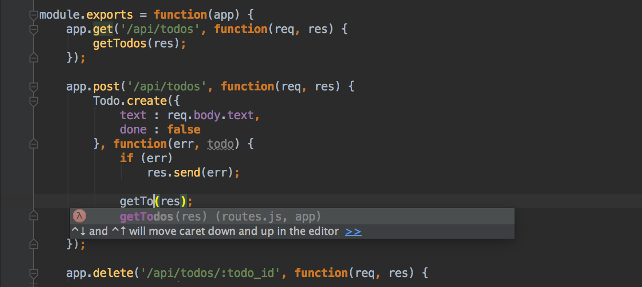
Task: Click the underlined 'todo' parameter
Action: pyautogui.click(x=220, y=144)
